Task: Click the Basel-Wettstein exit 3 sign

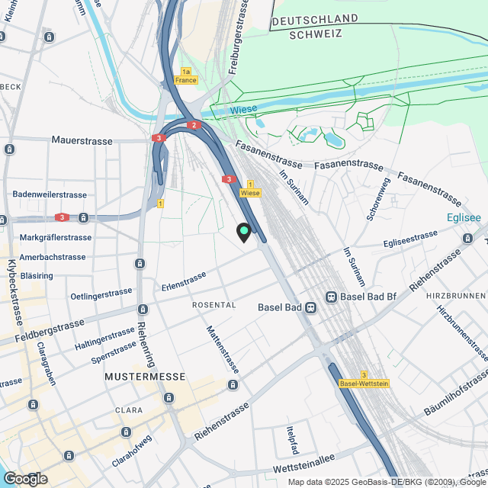Action: [364, 380]
